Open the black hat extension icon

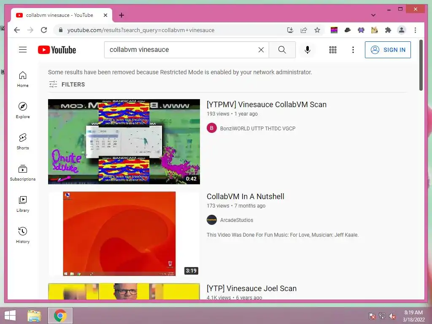(x=348, y=30)
